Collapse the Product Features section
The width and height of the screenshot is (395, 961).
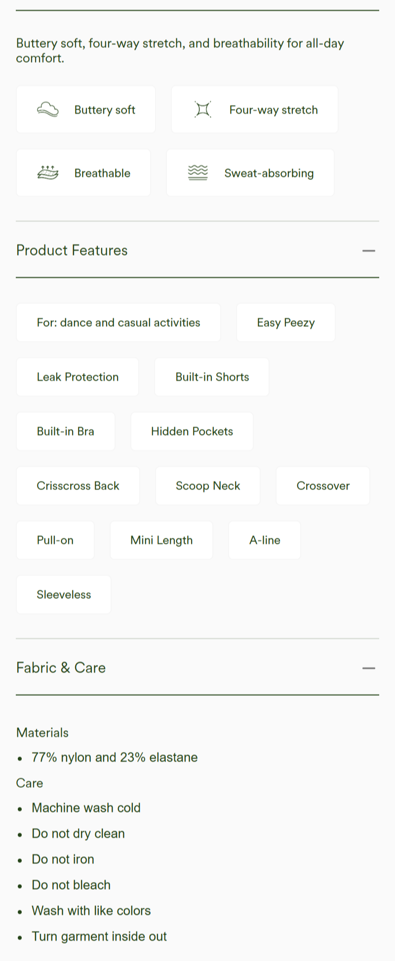point(368,251)
